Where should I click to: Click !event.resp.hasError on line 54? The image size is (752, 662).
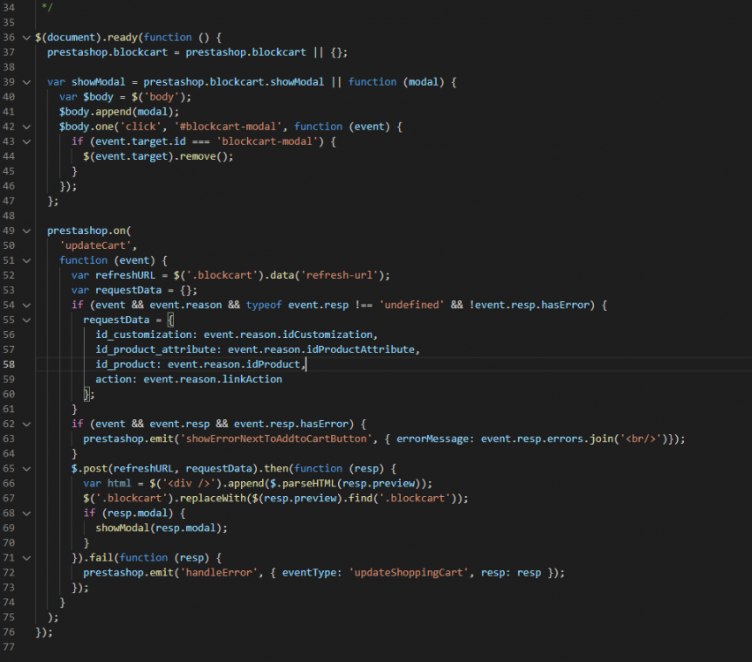point(529,305)
